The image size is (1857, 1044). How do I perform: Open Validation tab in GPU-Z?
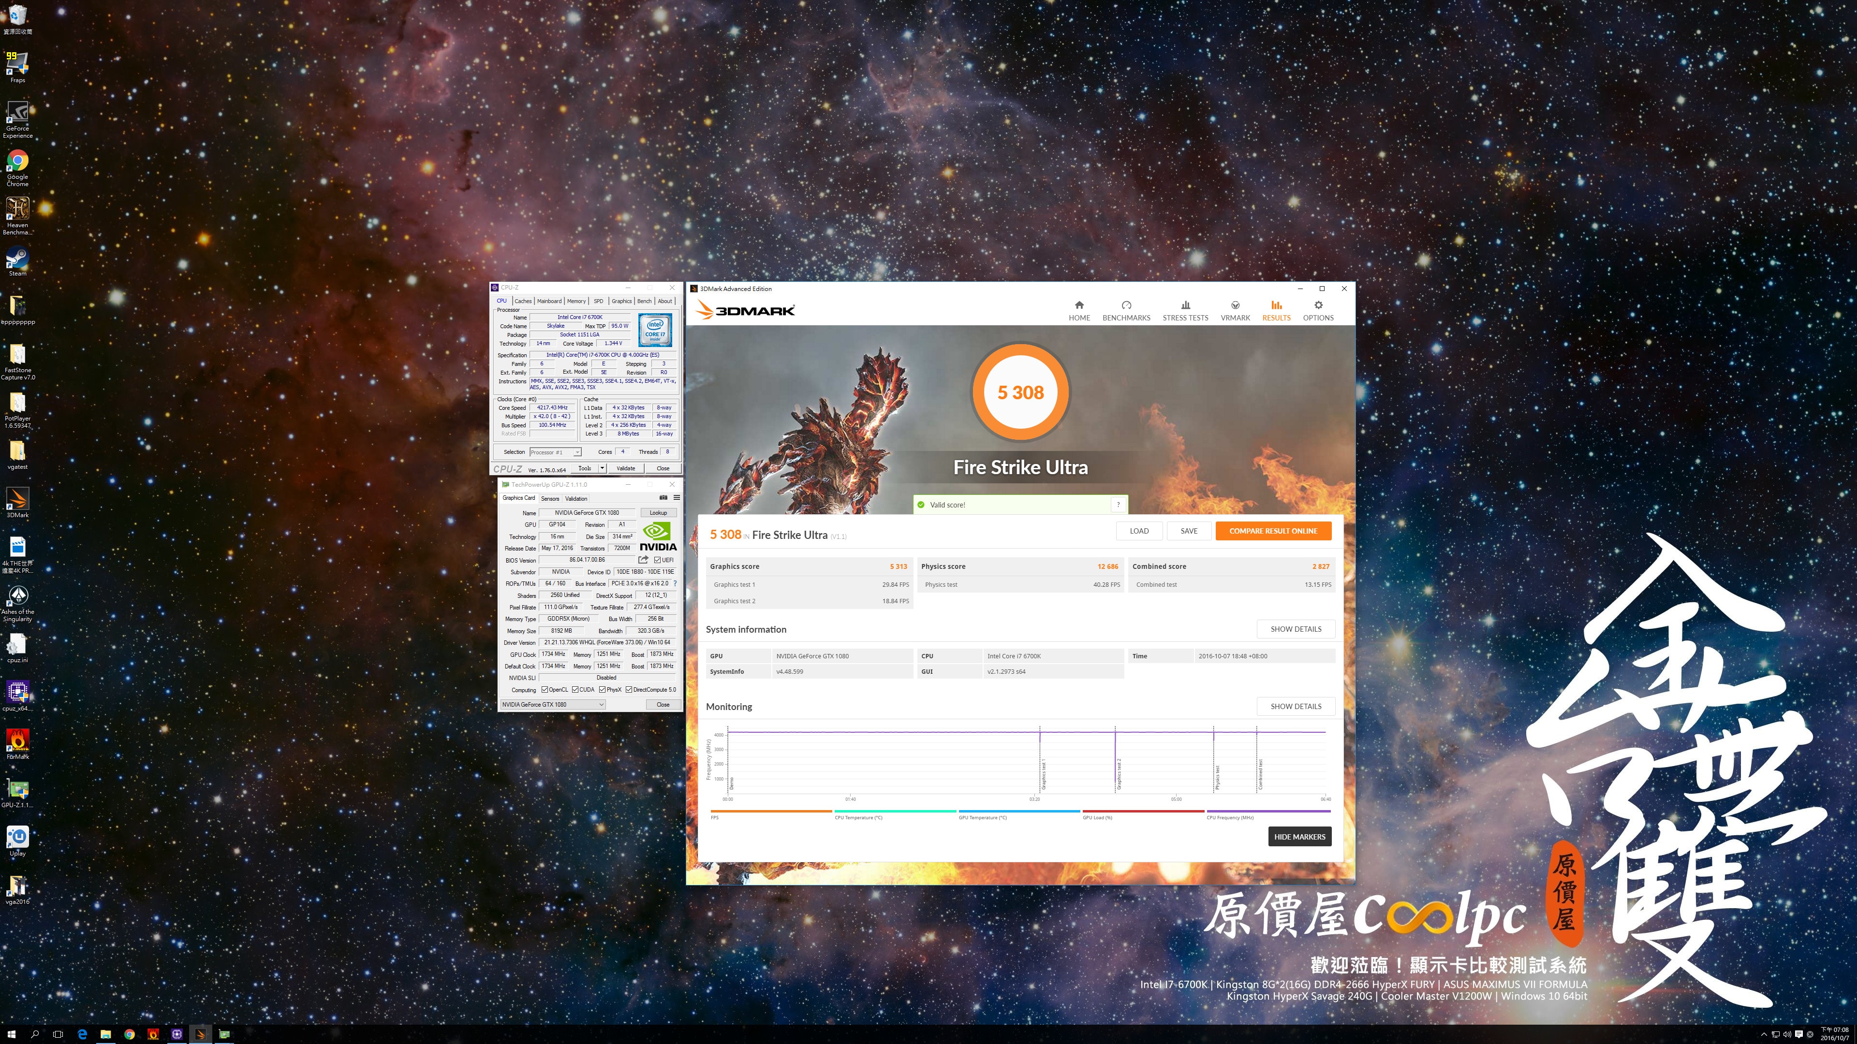pyautogui.click(x=576, y=499)
